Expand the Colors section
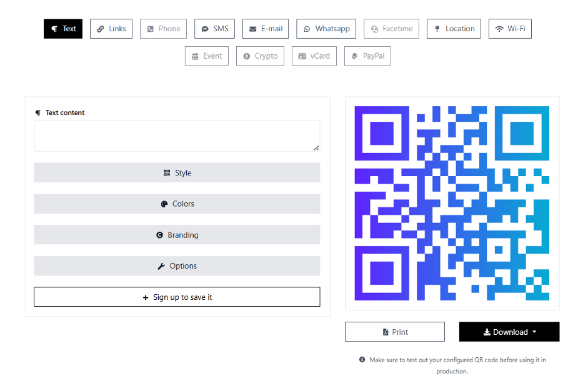Screen dimensions: 588x381 (x=177, y=204)
